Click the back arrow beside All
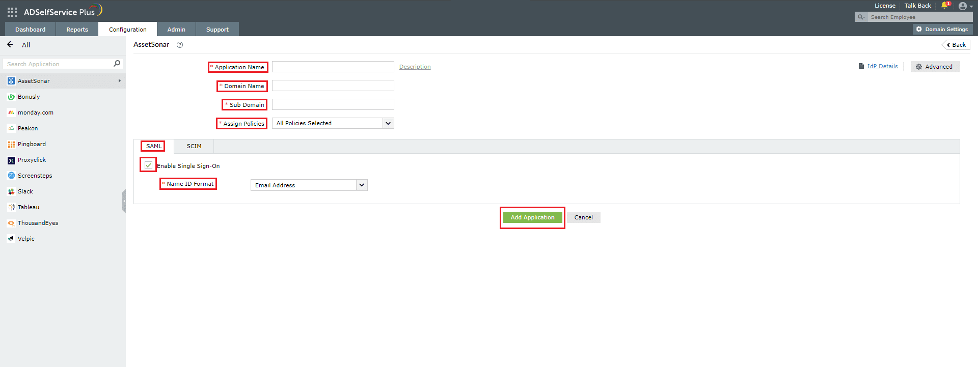 (10, 45)
